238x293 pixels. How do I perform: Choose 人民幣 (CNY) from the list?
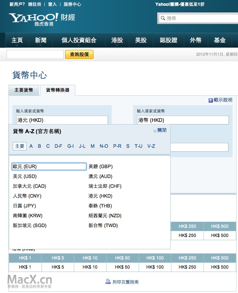(x=27, y=196)
